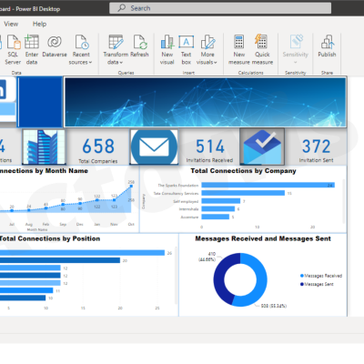Select the network banner image

[x=205, y=102]
